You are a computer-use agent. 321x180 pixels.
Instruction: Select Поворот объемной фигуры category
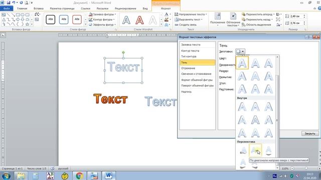(x=197, y=85)
